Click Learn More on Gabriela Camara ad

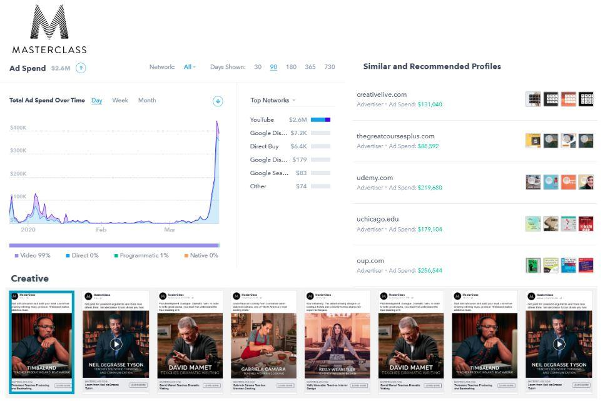point(285,385)
